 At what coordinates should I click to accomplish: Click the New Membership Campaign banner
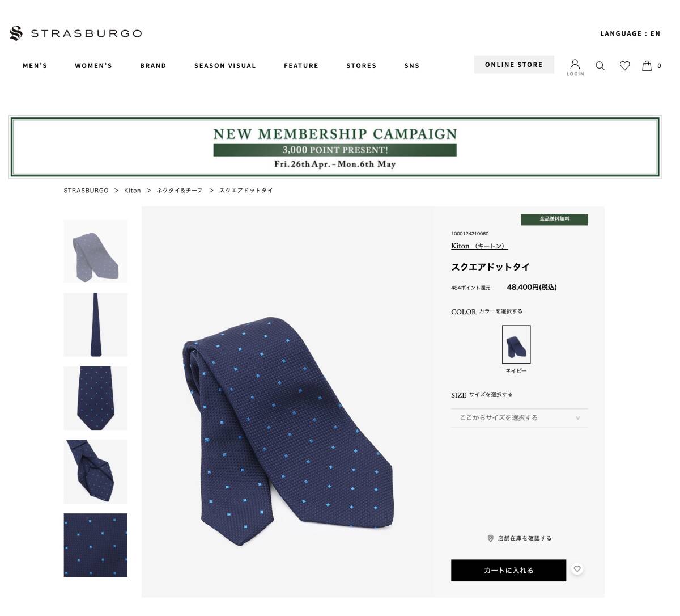pos(335,147)
